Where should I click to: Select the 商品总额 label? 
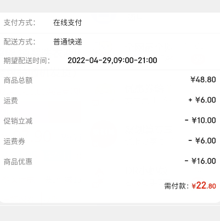tap(18, 80)
